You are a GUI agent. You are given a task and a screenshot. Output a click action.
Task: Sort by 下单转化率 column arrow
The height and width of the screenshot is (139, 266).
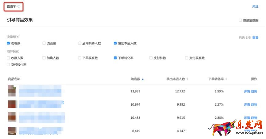click(x=226, y=79)
